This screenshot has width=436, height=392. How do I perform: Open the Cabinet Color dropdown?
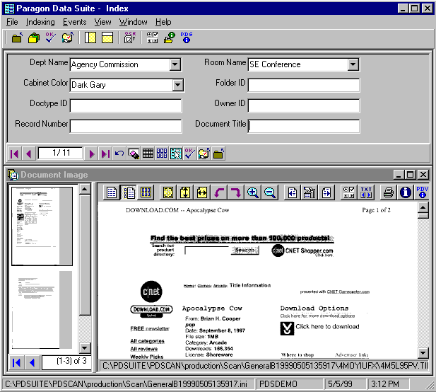[x=177, y=86]
